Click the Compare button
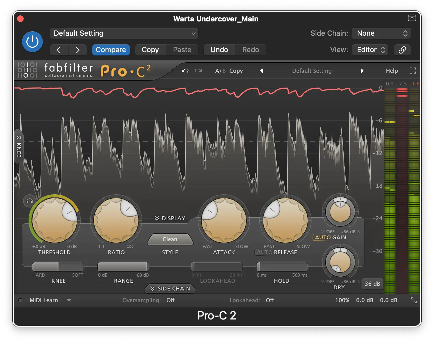This screenshot has width=434, height=342. (111, 50)
